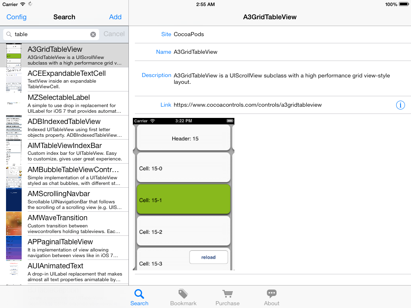Select AMBubbleTableViewController result
The image size is (411, 308).
pyautogui.click(x=64, y=176)
